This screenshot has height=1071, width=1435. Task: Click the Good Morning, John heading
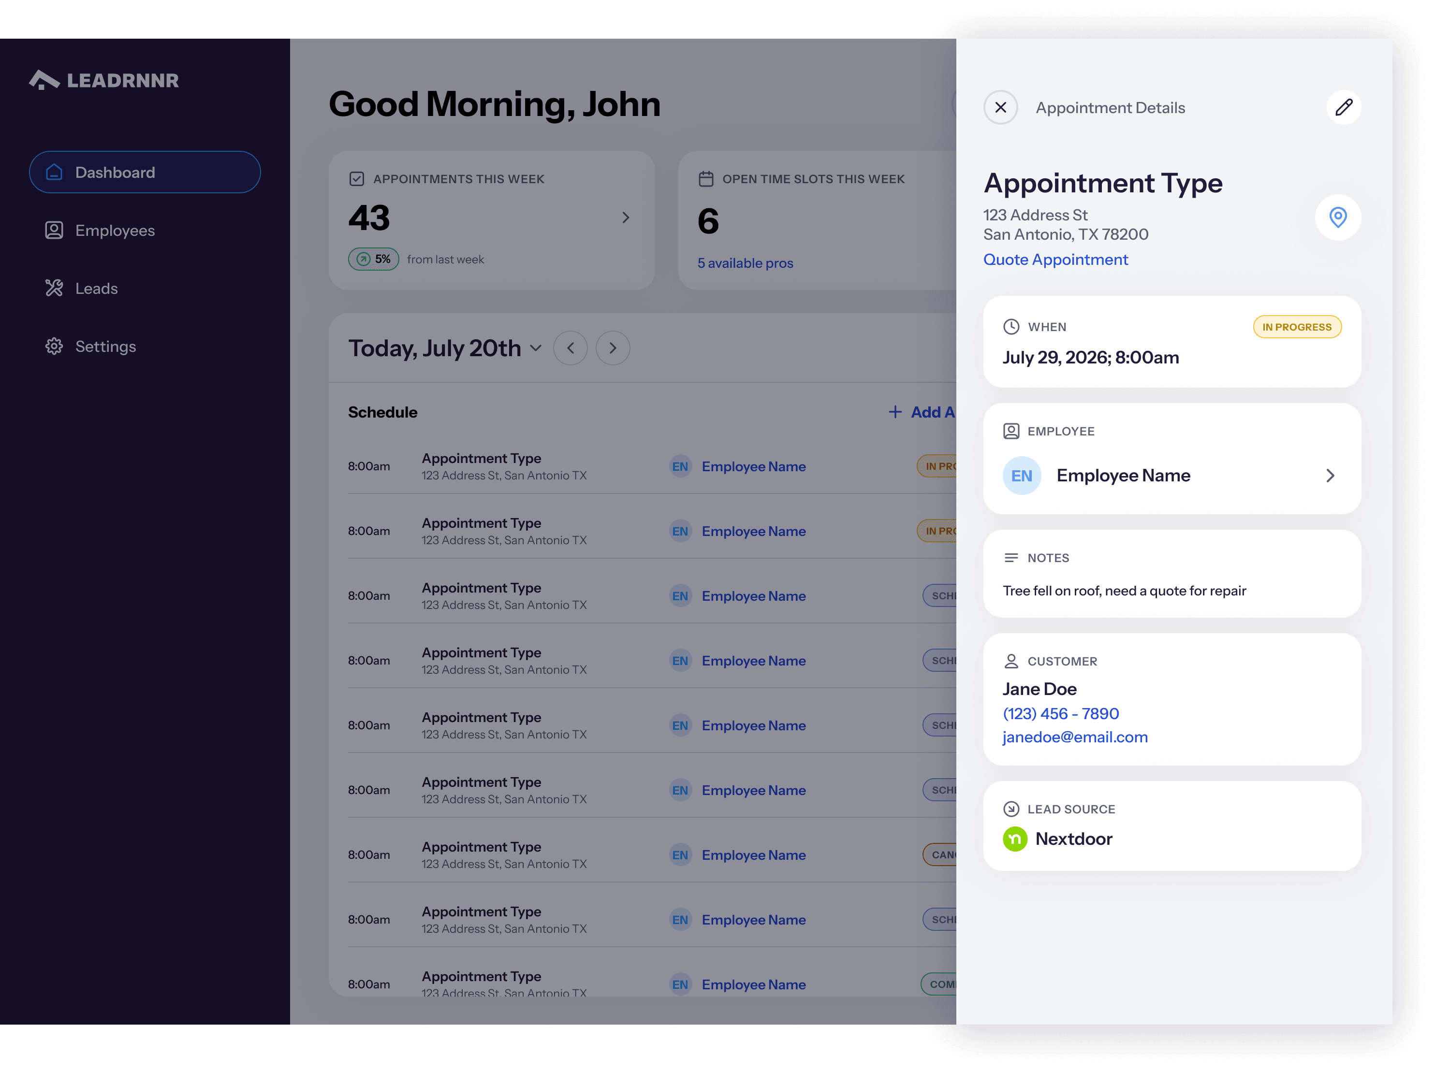tap(494, 104)
